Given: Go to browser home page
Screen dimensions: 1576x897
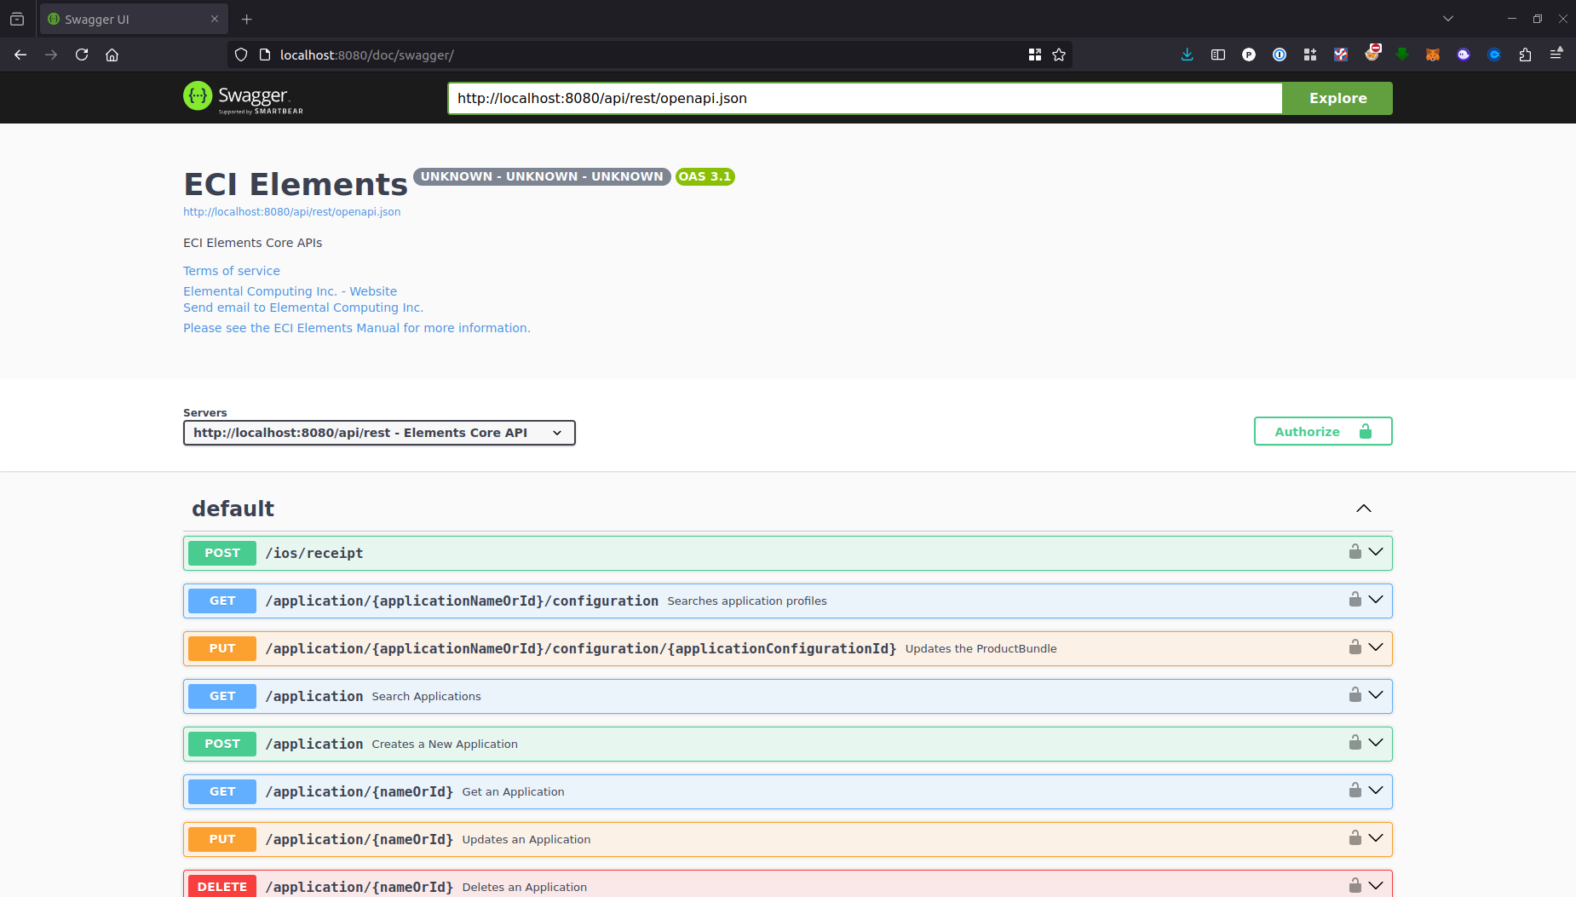Looking at the screenshot, I should 112,55.
